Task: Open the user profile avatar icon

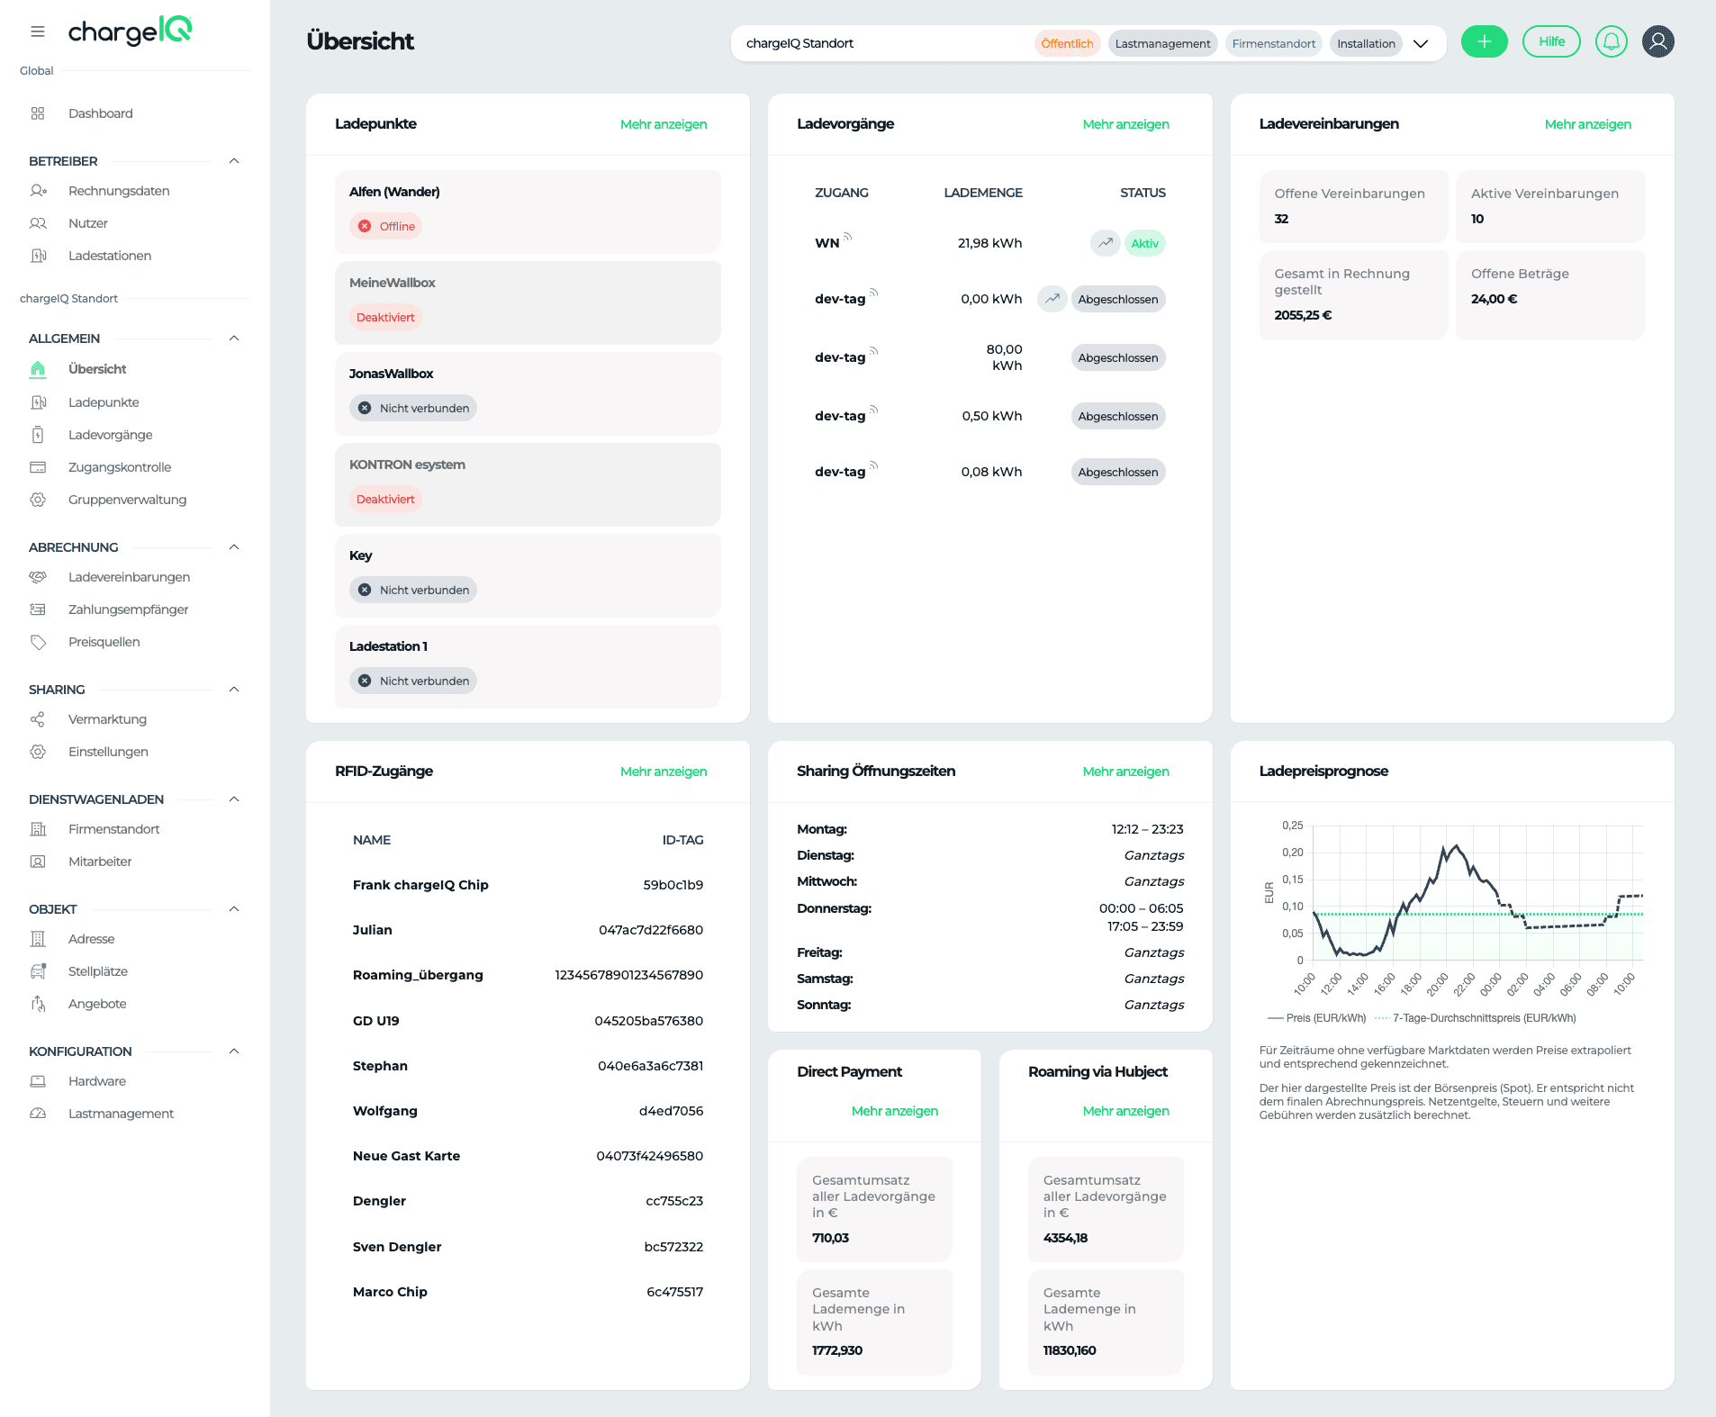Action: [x=1657, y=41]
